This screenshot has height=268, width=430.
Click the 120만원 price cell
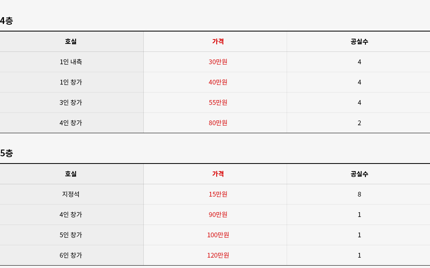point(218,255)
